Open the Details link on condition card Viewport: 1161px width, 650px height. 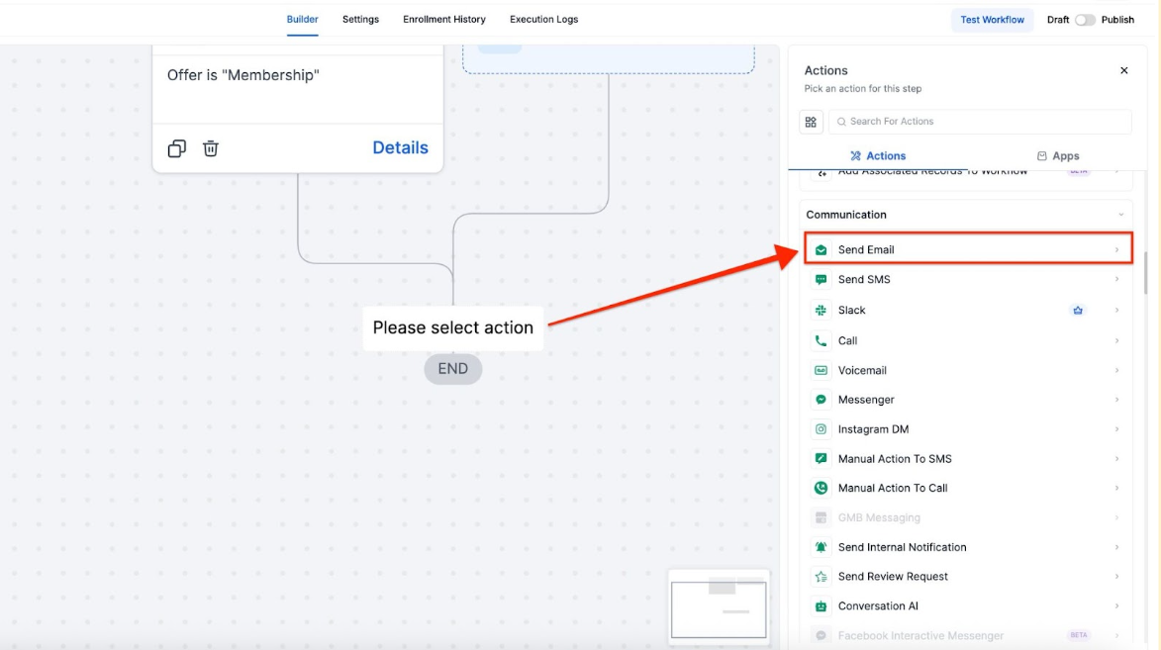400,147
